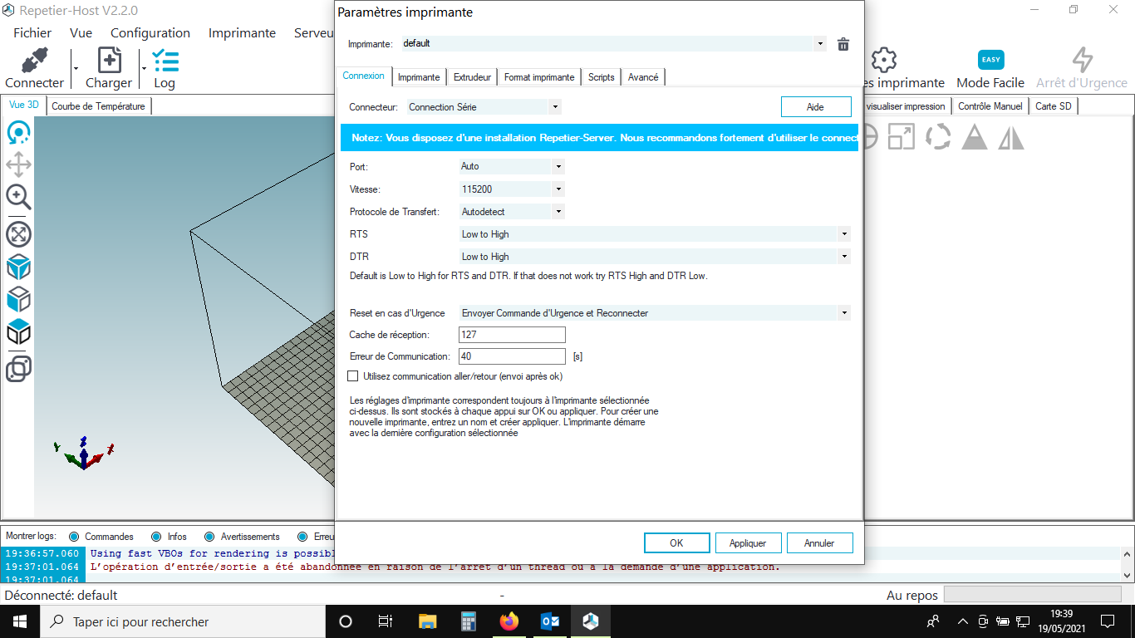
Task: Toggle parallel projection overlapping squares icon
Action: tap(18, 368)
